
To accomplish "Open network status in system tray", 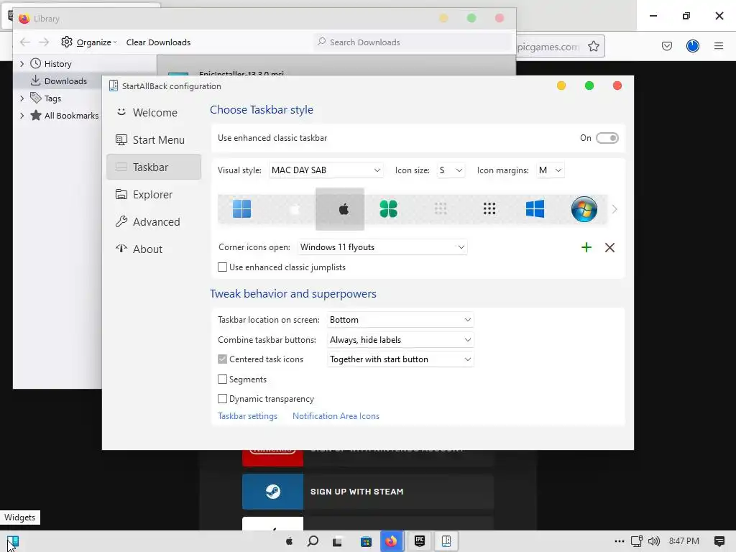I will point(637,541).
